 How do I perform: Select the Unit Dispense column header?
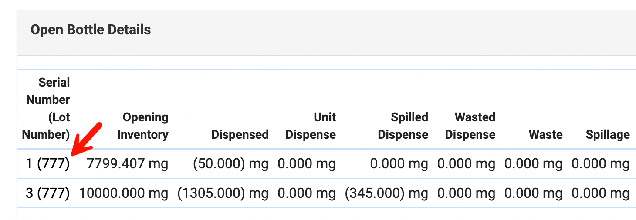click(x=311, y=126)
